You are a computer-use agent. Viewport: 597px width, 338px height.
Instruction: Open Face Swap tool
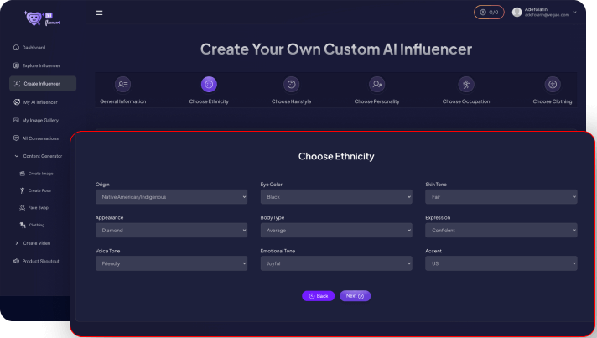tap(38, 208)
